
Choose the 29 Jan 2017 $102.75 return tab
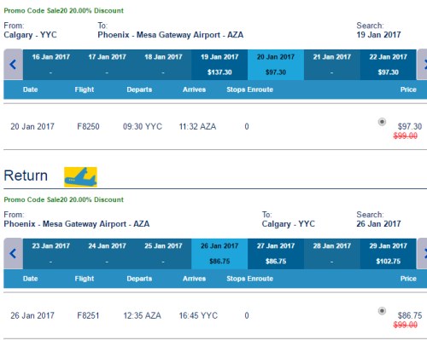[x=389, y=254]
